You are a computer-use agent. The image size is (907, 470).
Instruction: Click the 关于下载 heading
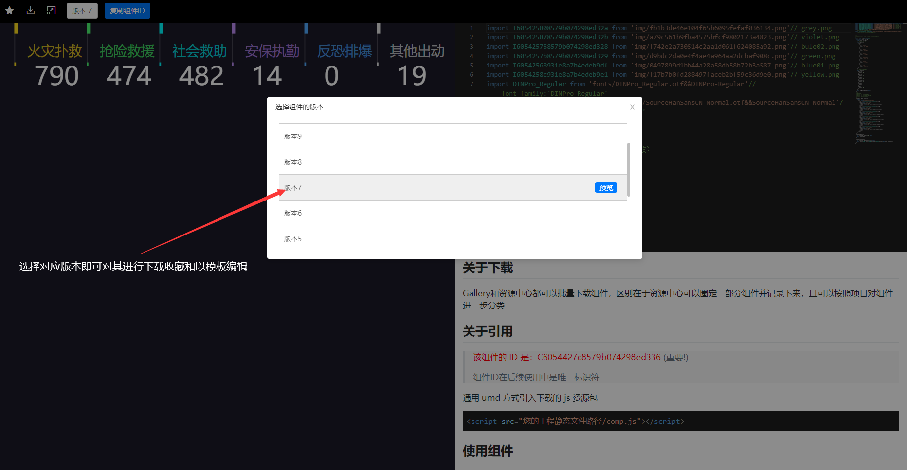(x=488, y=268)
